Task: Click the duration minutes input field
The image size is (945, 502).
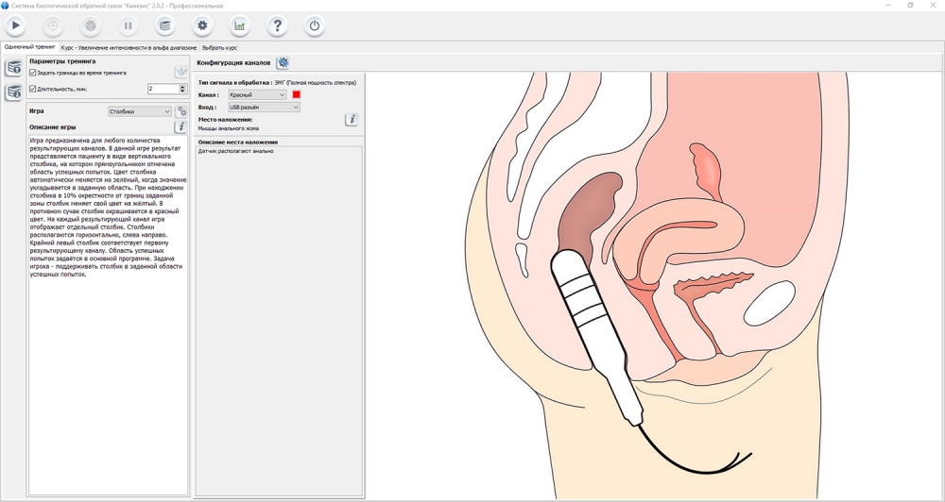Action: [163, 89]
